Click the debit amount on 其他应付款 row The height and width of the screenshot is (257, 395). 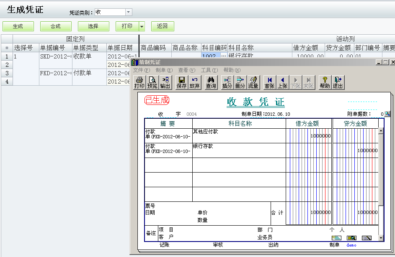click(x=320, y=136)
